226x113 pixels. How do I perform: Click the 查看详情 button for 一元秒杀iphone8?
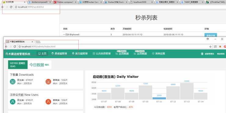pyautogui.click(x=210, y=35)
